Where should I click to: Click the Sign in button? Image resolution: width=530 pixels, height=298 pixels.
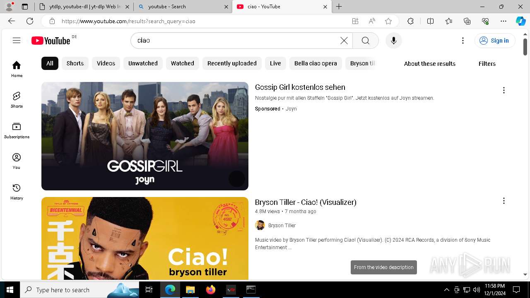(495, 41)
